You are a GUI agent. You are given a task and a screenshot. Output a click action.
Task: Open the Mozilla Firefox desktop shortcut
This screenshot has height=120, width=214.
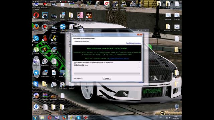tap(36, 28)
